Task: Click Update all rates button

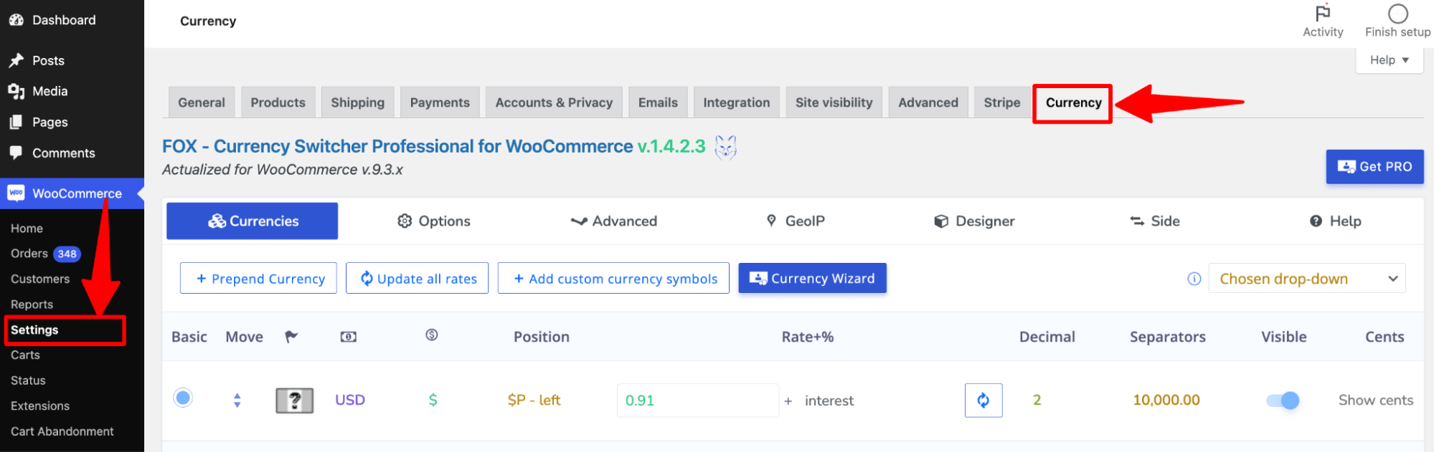Action: click(x=417, y=278)
